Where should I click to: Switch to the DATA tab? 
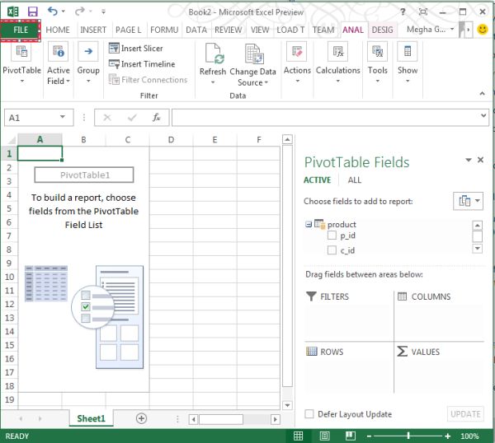(x=196, y=30)
